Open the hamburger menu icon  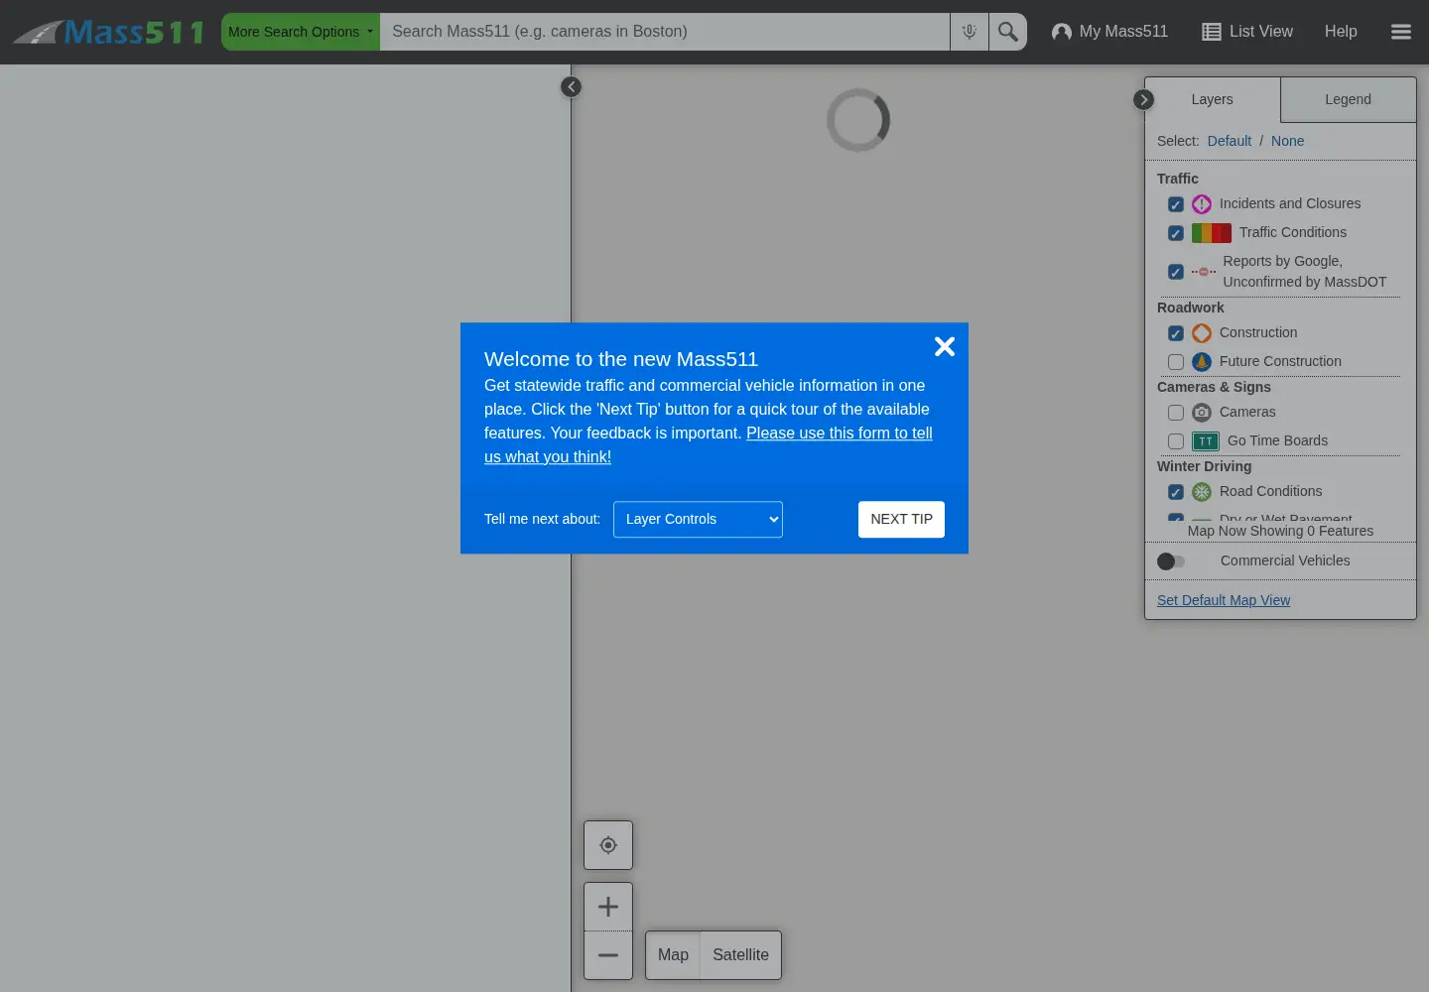pos(1401,32)
